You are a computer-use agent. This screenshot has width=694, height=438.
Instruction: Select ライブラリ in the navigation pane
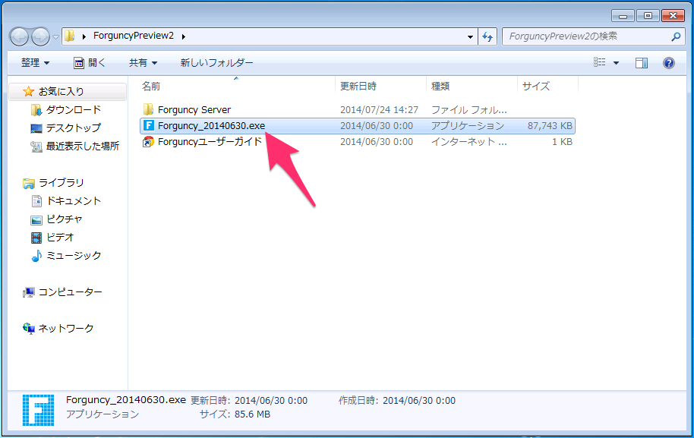[x=61, y=183]
